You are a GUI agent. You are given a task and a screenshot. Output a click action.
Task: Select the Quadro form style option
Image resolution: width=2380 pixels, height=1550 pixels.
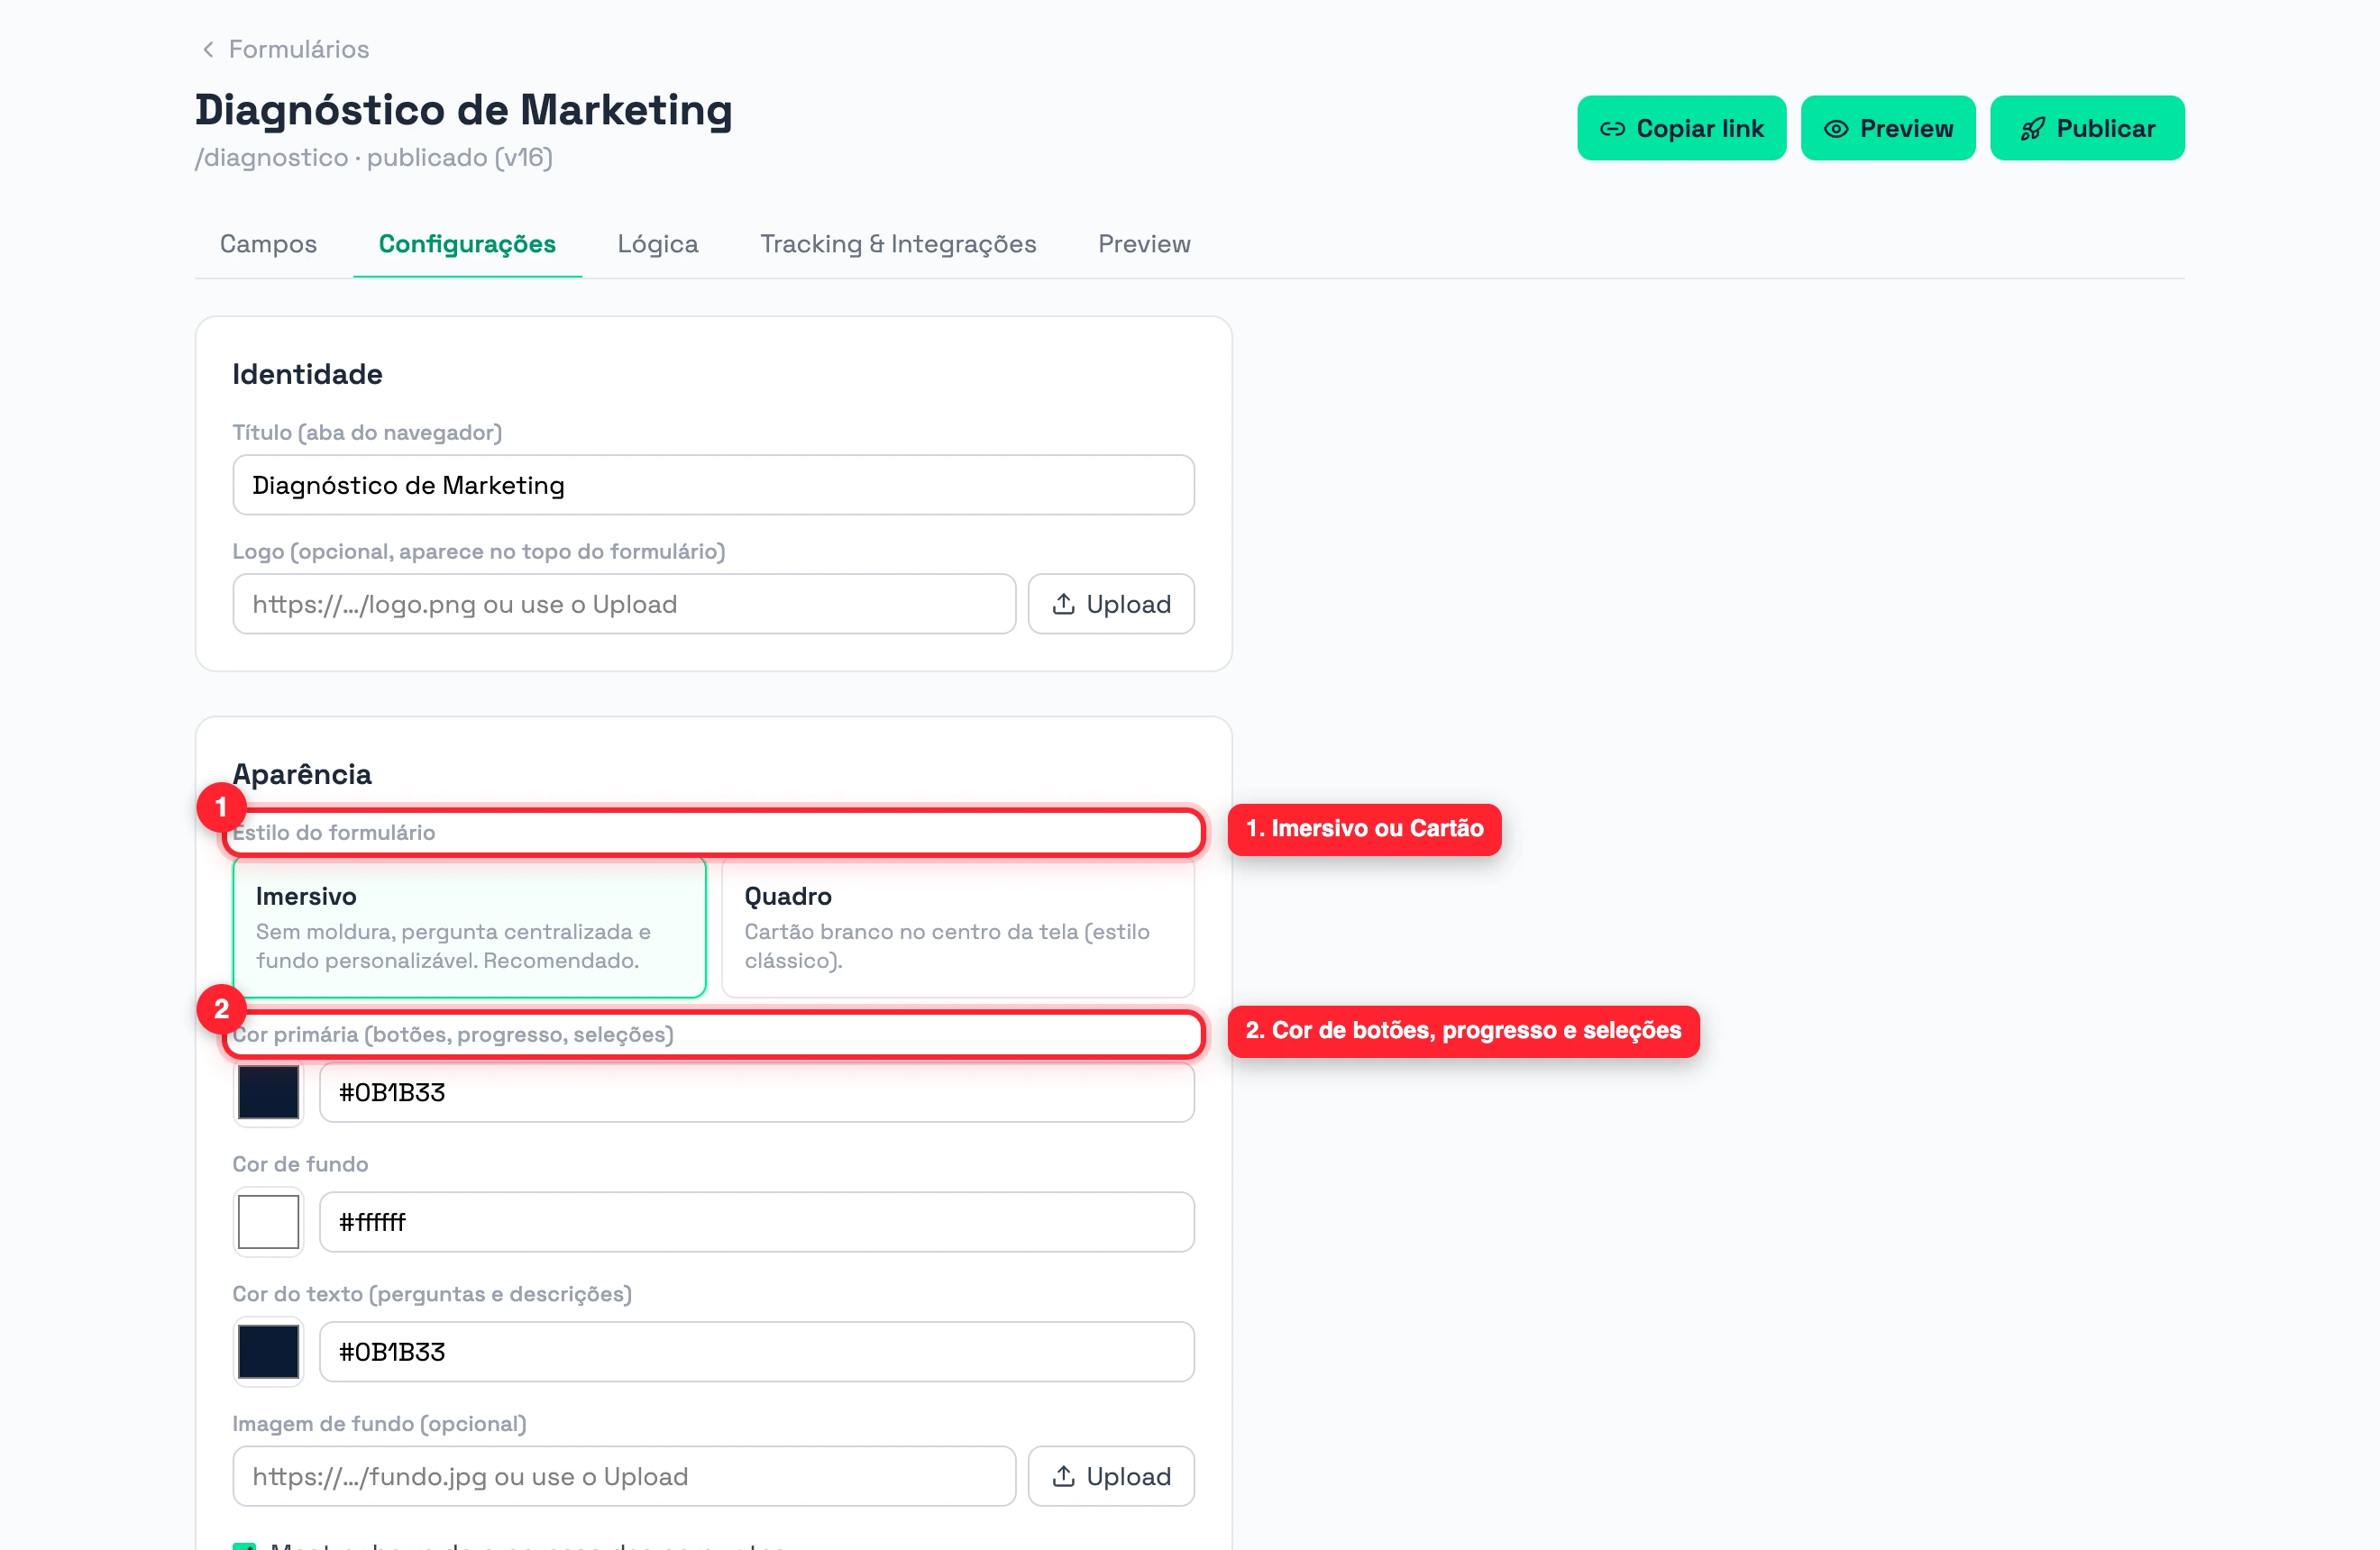957,927
